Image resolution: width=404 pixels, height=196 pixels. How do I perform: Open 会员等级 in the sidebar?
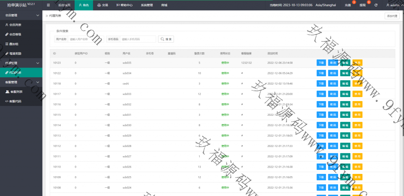click(15, 34)
